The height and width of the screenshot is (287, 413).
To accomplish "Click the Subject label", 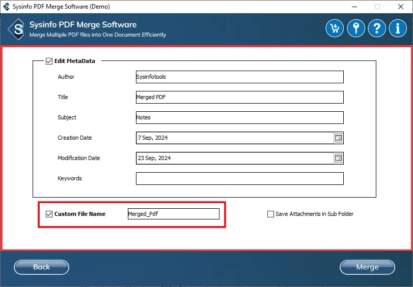I will pyautogui.click(x=67, y=117).
